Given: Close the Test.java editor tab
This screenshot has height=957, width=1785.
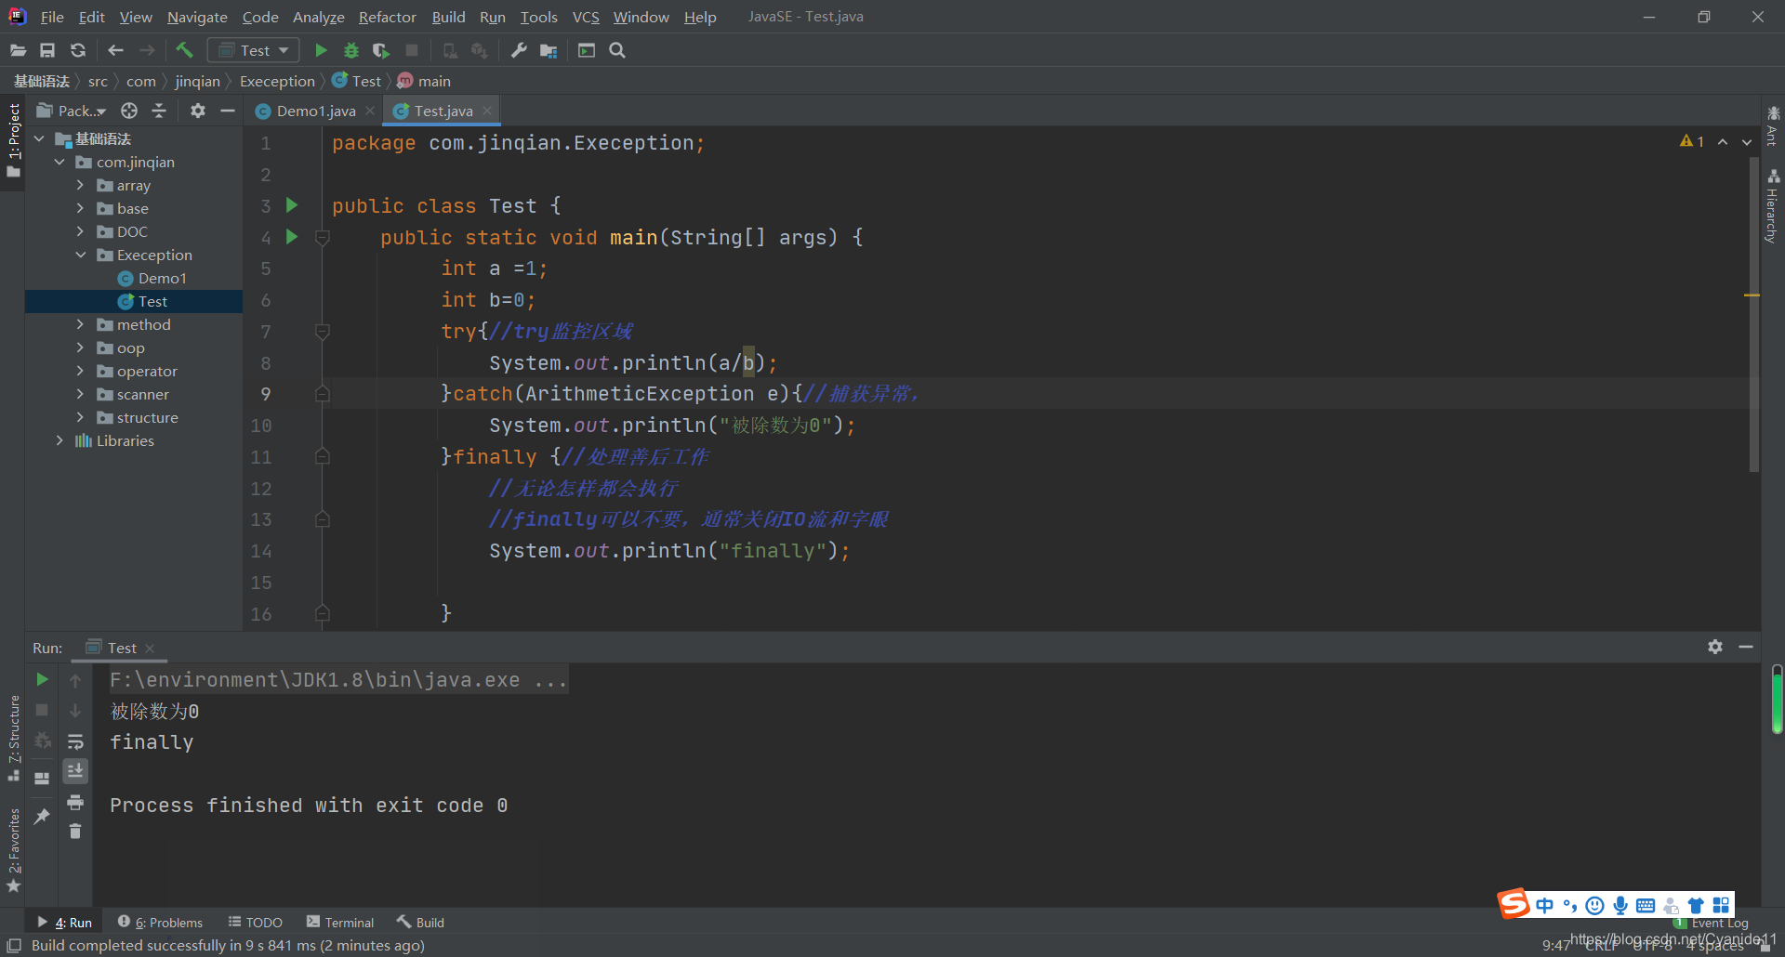Looking at the screenshot, I should pos(487,111).
